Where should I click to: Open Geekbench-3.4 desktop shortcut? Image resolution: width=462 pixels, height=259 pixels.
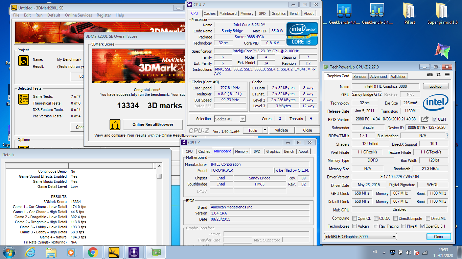click(377, 14)
